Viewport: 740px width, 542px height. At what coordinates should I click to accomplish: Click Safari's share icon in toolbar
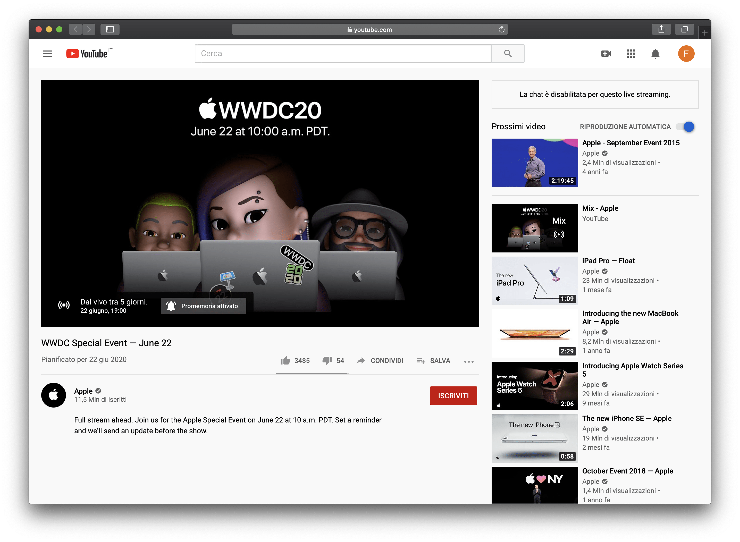661,30
